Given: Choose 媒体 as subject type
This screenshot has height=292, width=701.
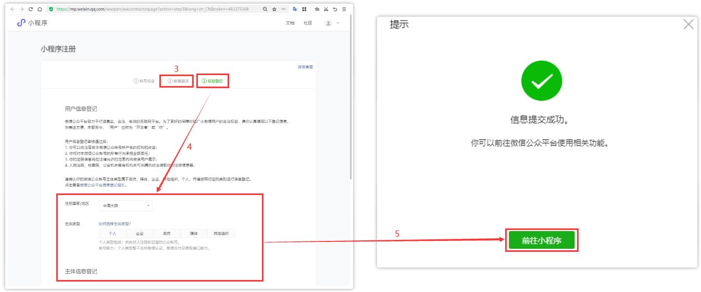Looking at the screenshot, I should click(x=194, y=234).
